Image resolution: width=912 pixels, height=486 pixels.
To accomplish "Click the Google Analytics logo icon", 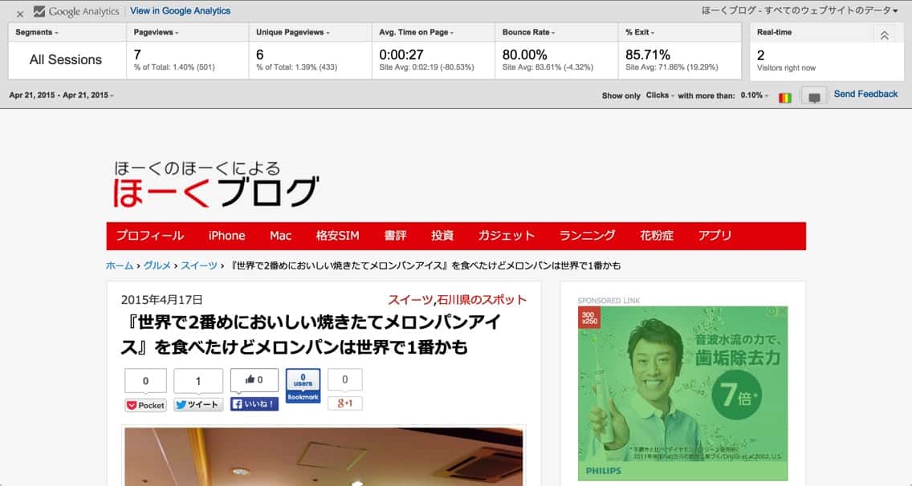I will pos(39,11).
